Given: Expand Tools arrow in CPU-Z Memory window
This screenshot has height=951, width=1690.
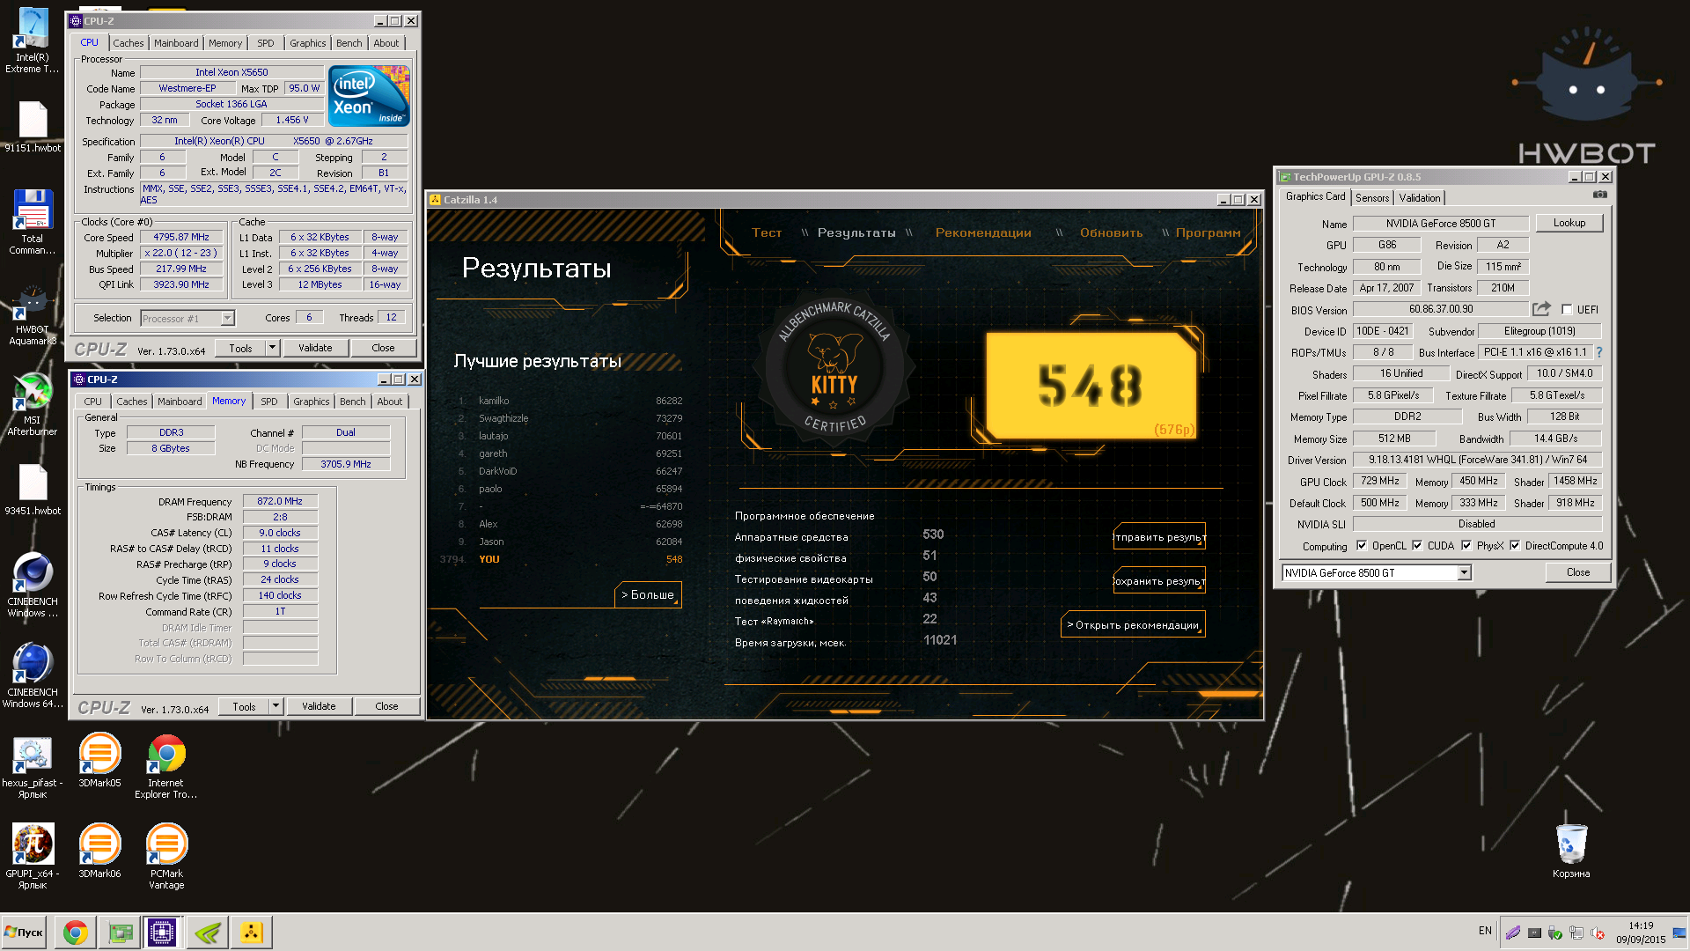Looking at the screenshot, I should [276, 706].
